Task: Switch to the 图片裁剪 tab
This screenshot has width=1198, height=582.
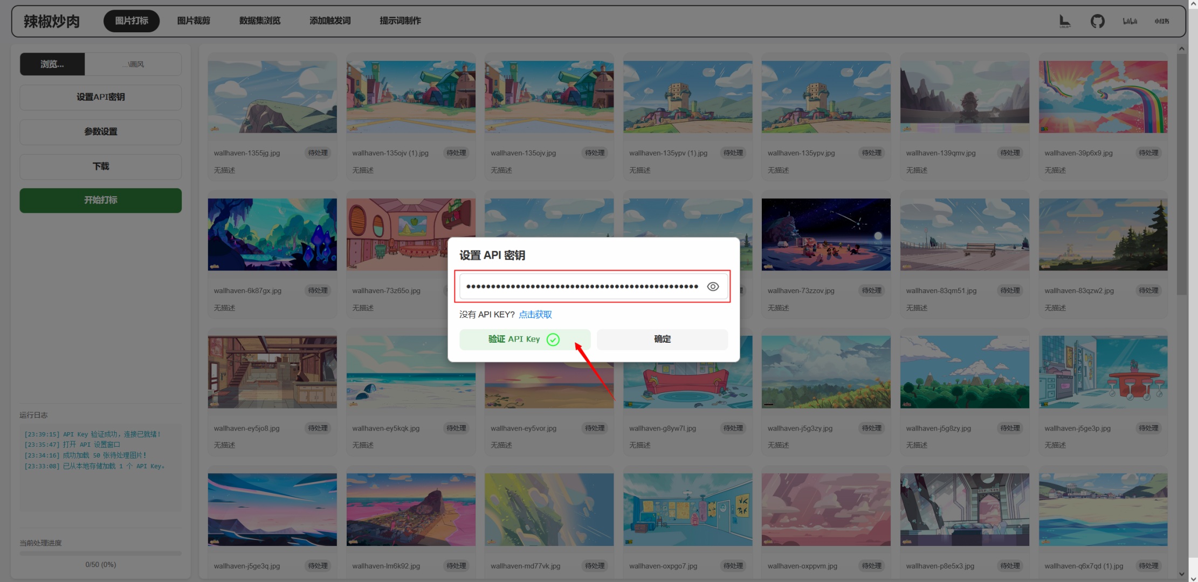Action: 194,21
